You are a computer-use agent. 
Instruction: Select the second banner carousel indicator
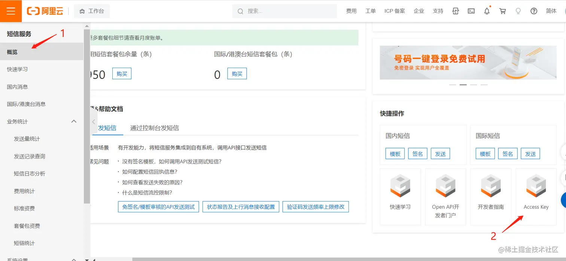pos(463,85)
